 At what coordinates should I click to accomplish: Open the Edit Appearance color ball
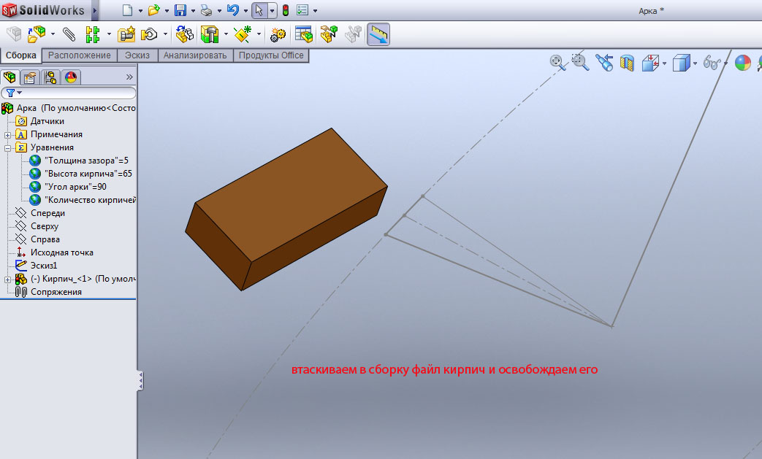point(742,63)
